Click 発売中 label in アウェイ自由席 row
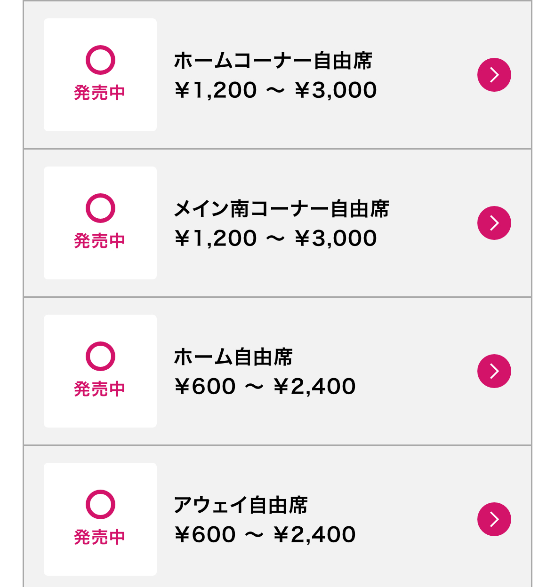Image resolution: width=555 pixels, height=587 pixels. click(x=100, y=537)
